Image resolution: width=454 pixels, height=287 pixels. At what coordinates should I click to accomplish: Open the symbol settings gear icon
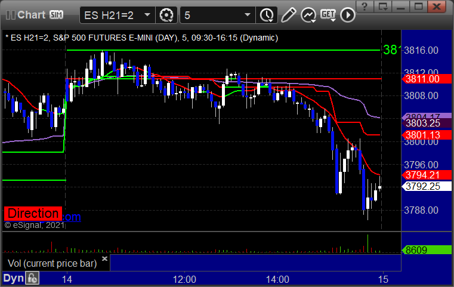tap(166, 15)
